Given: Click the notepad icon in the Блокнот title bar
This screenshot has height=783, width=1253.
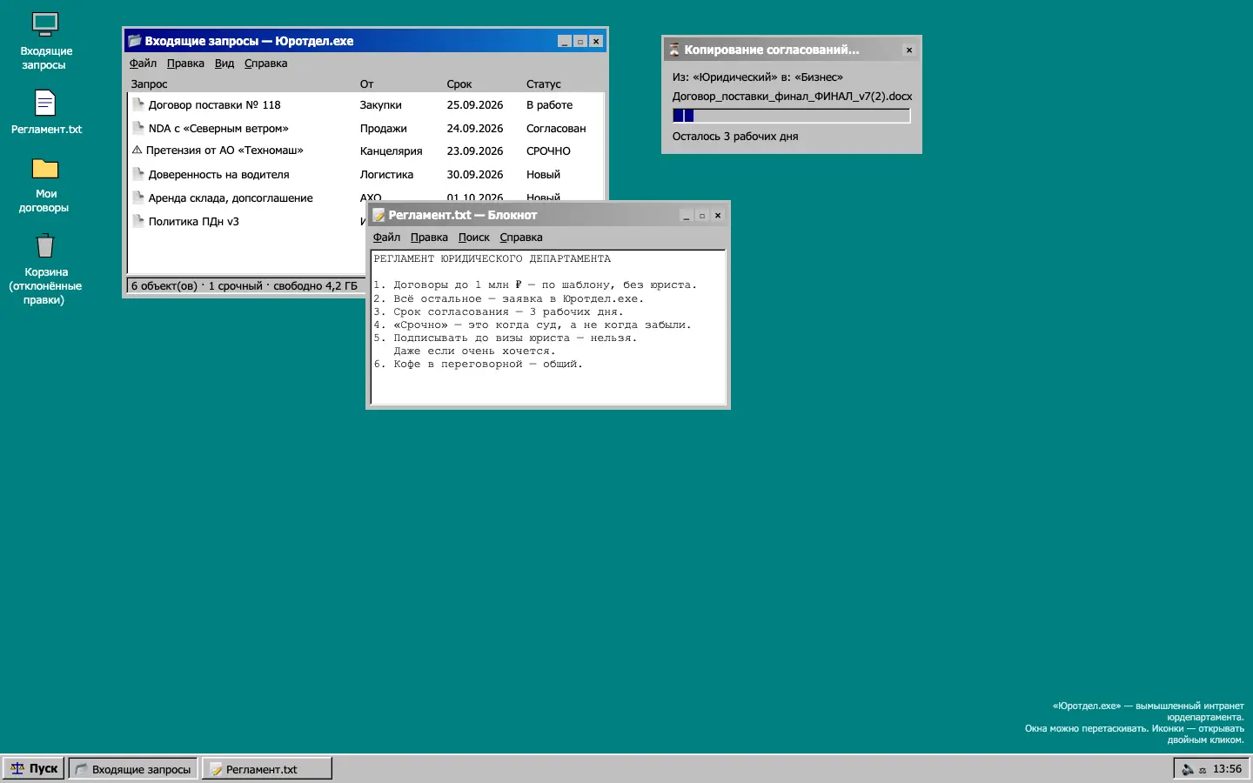Looking at the screenshot, I should tap(379, 215).
